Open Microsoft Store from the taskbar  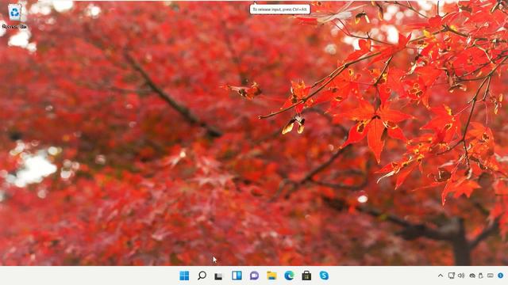pos(306,275)
